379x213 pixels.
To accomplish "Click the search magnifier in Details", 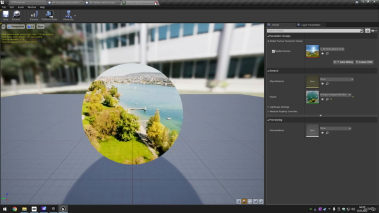I will 362,31.
